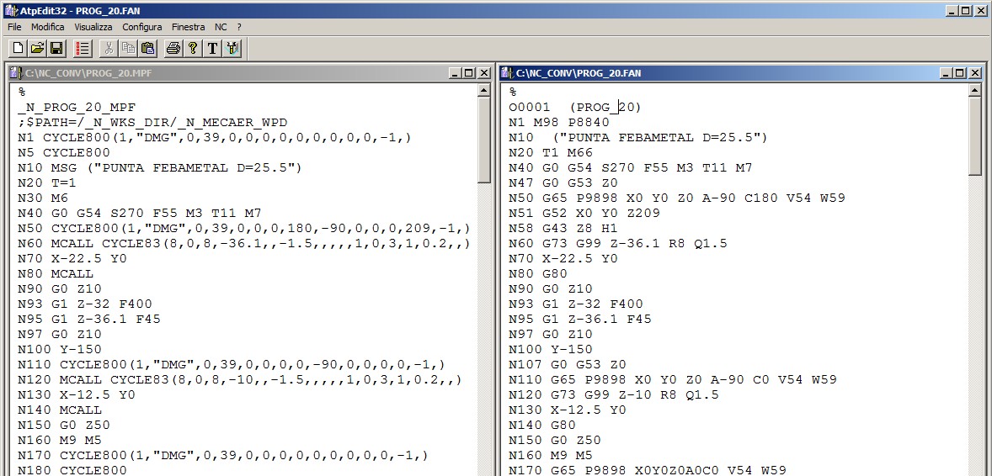Click the drill tool NC icon

click(232, 48)
